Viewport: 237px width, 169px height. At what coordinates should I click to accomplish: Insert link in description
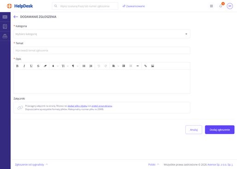pyautogui.click(x=145, y=66)
